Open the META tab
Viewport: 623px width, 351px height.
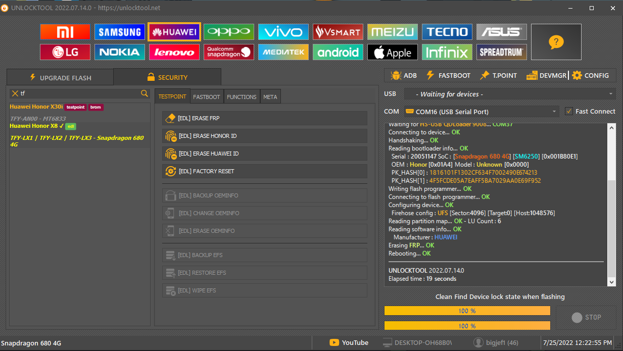point(270,97)
